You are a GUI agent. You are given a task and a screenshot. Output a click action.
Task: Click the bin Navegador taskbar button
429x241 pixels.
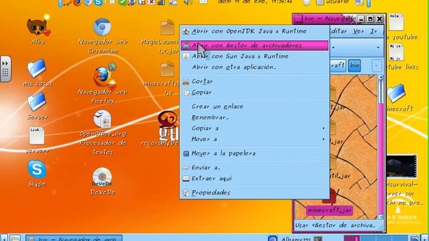[x=74, y=238]
